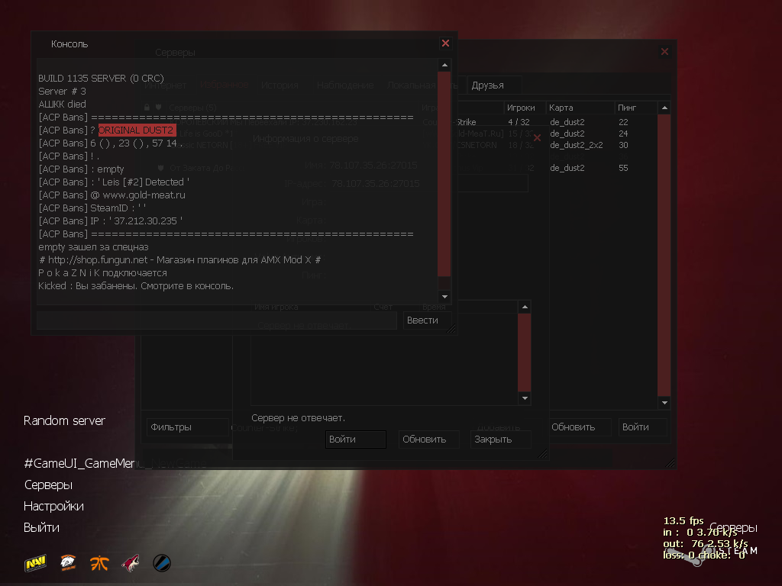Image resolution: width=782 pixels, height=586 pixels.
Task: Open the Друзья tab
Action: 494,85
